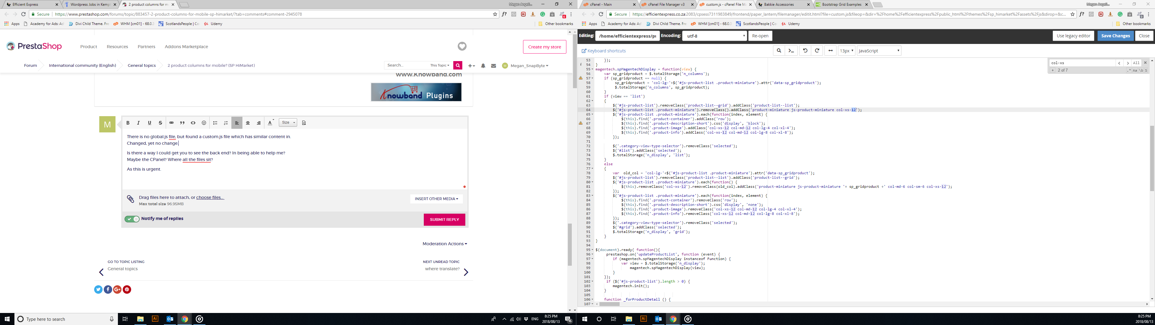1155x325 pixels.
Task: Open the search tool in code editor toolbar
Action: (x=779, y=51)
